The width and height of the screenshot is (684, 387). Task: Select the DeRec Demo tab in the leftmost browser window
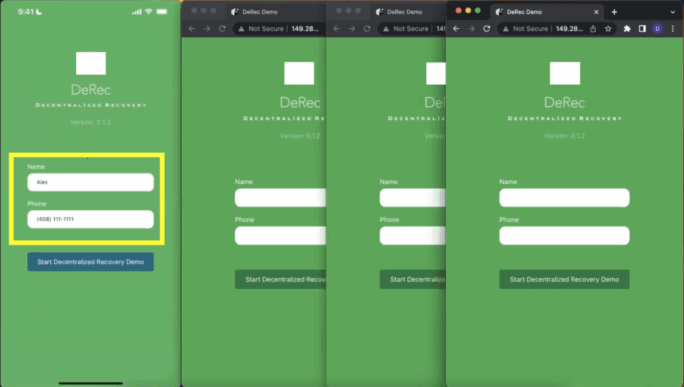click(x=261, y=12)
